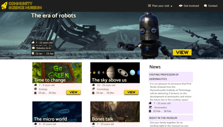Click thumbs-up icon beside 9 - 15 years old
This screenshot has width=223, height=127.
coord(35,124)
